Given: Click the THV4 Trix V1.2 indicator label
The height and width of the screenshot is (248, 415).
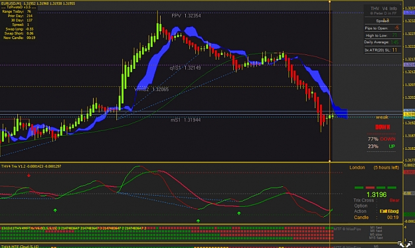Looking at the screenshot, I should point(31,166).
